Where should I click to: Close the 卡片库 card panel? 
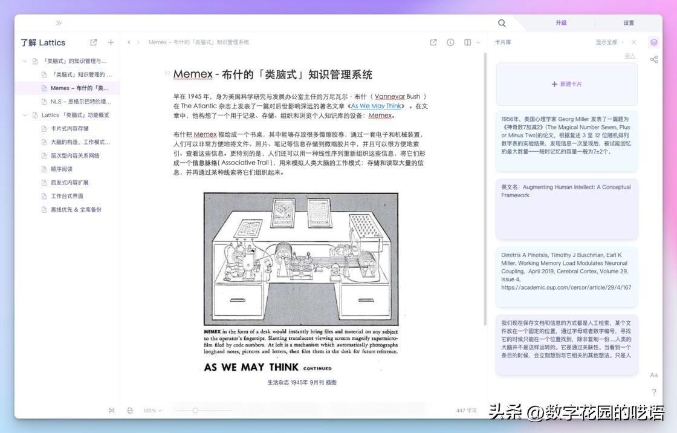pos(634,42)
